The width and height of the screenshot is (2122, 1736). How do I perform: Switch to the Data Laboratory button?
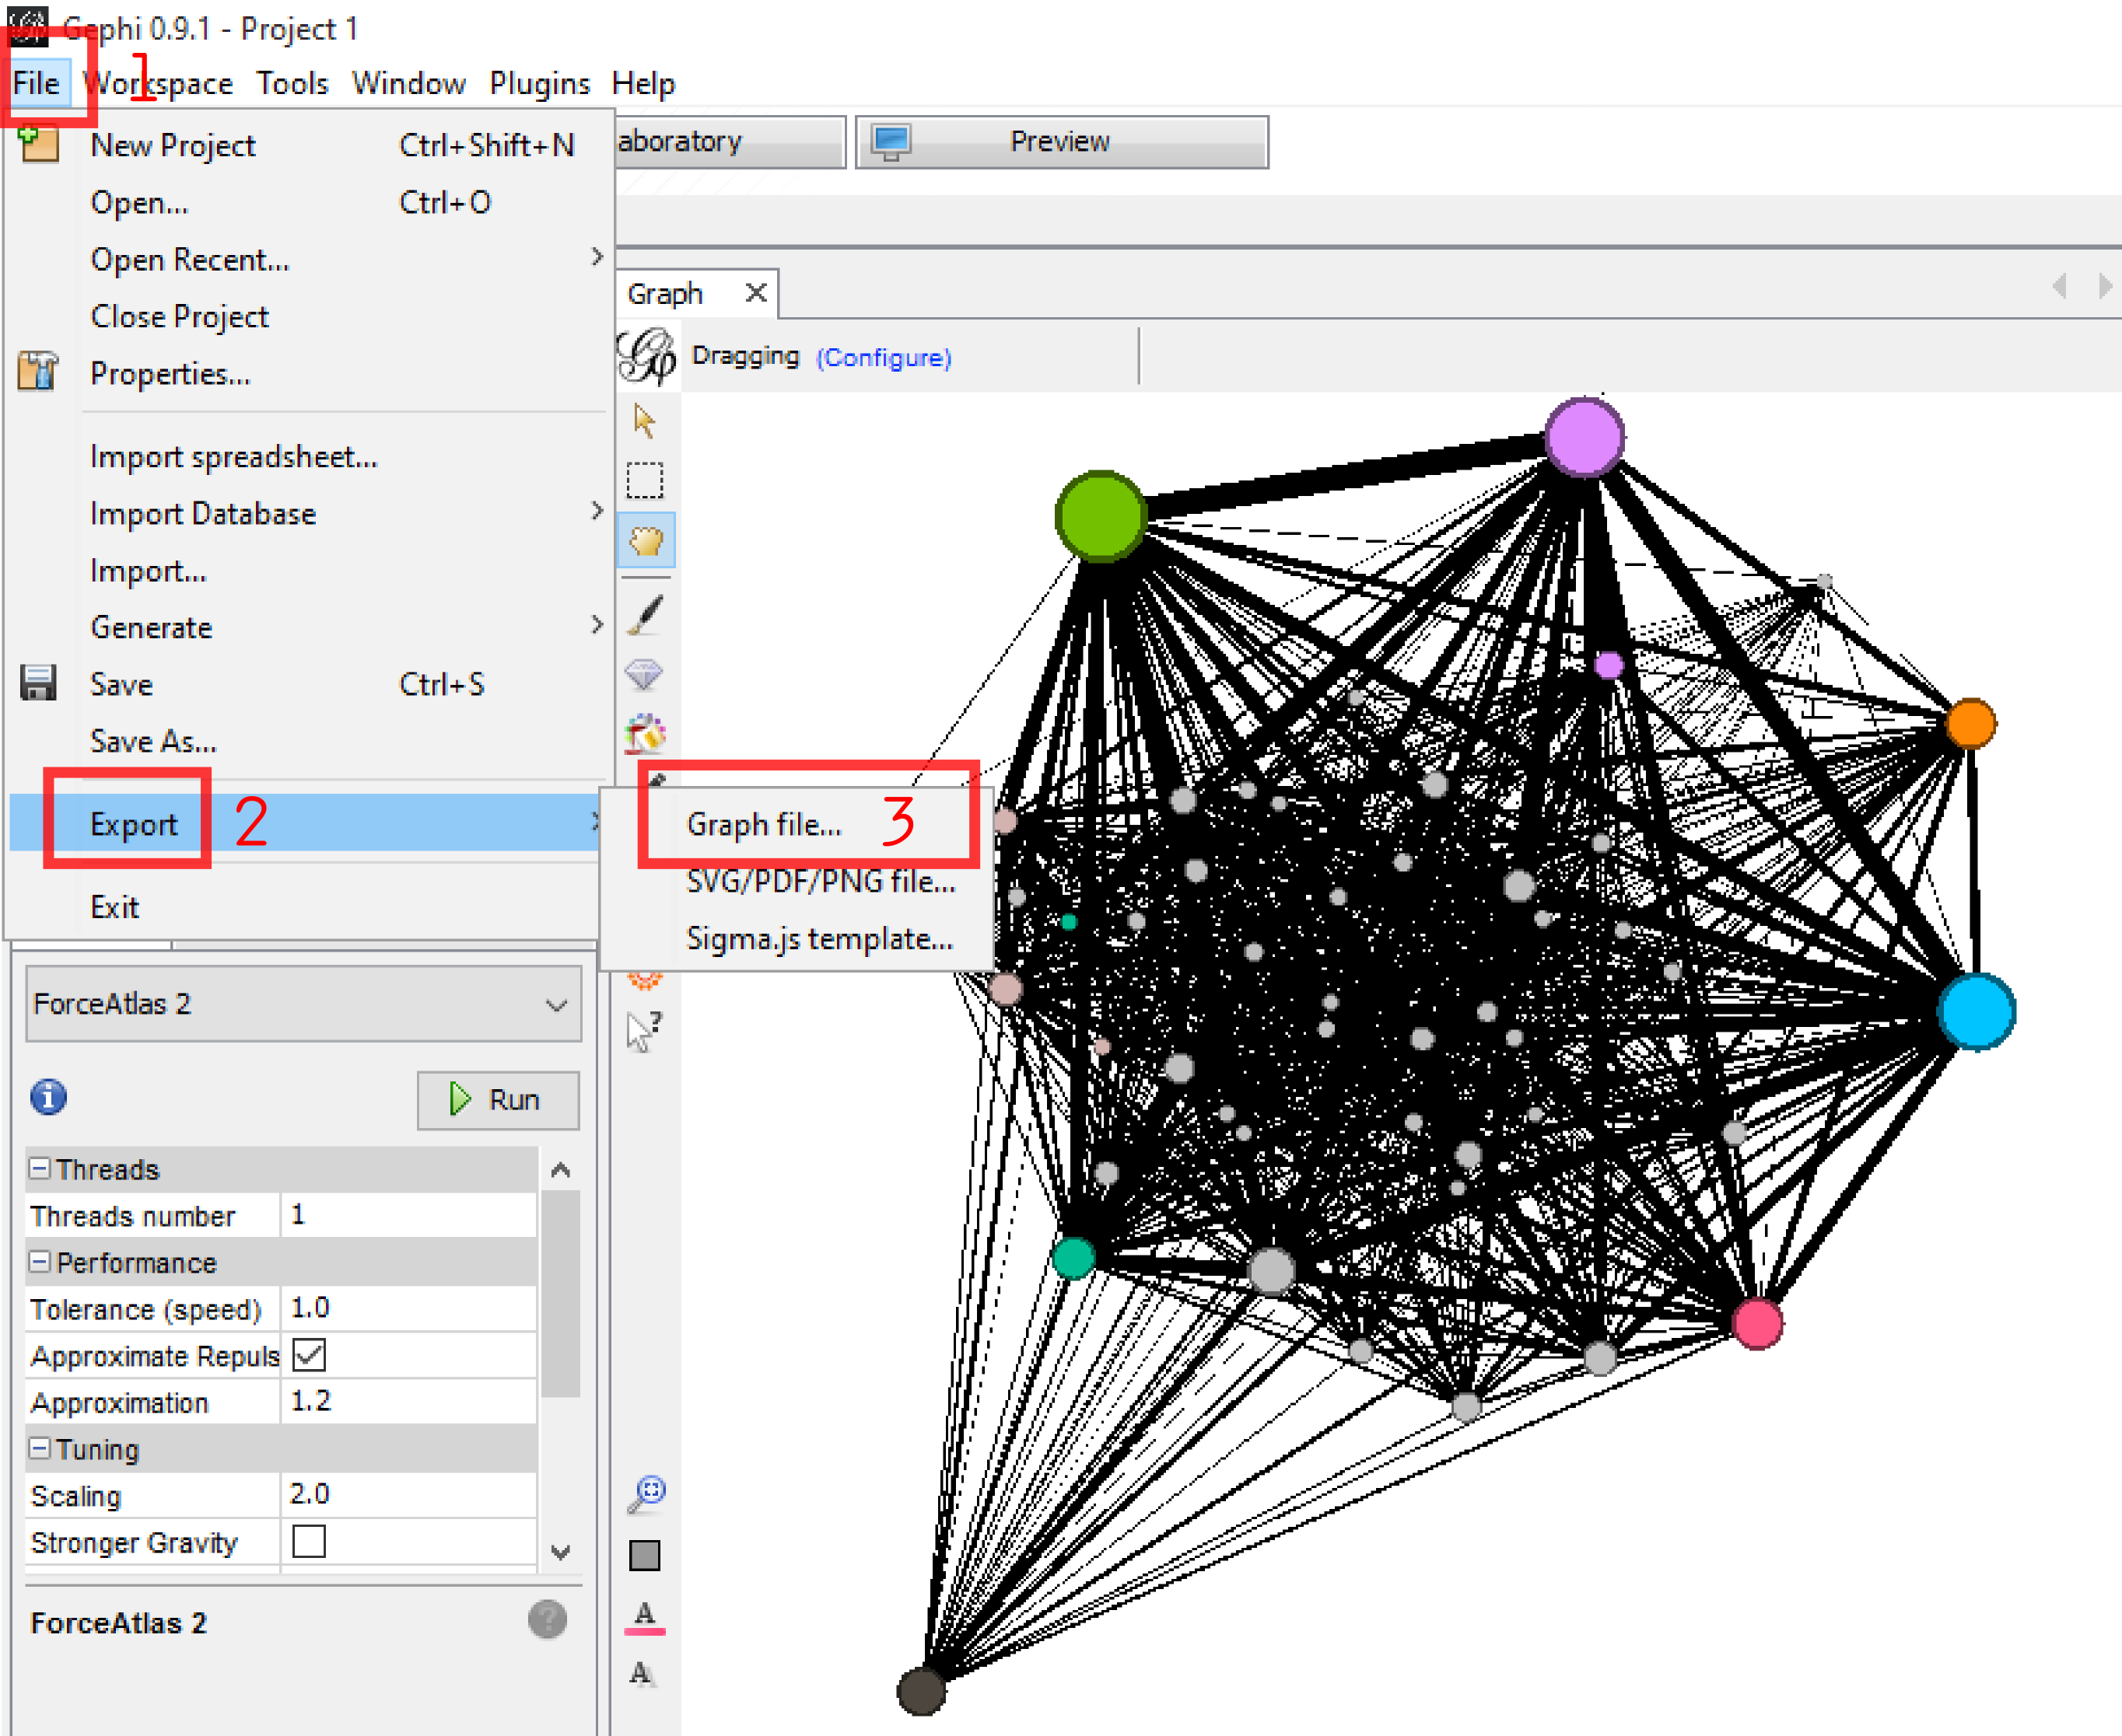click(x=730, y=142)
